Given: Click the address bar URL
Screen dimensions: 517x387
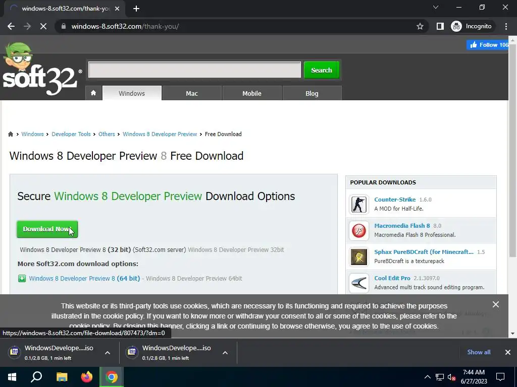Looking at the screenshot, I should (x=125, y=26).
